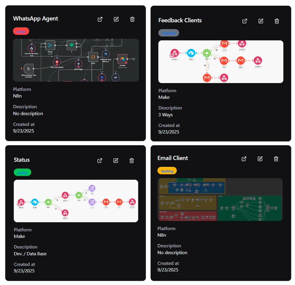Viewport: 295px width, 285px height.
Task: Delete the Email Client workflow
Action: [276, 159]
